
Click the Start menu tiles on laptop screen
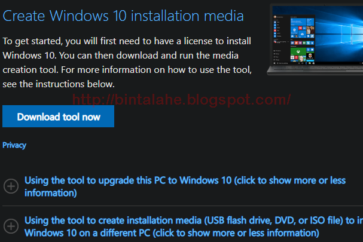303,39
